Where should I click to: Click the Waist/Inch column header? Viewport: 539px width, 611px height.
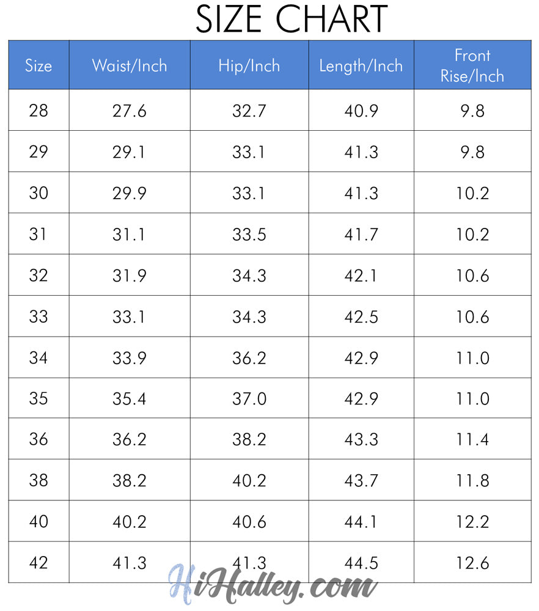(130, 65)
